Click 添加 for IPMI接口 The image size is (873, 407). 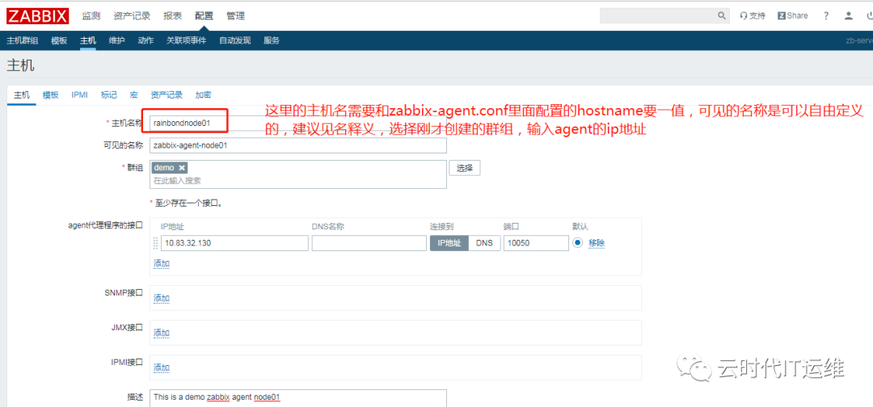(162, 367)
